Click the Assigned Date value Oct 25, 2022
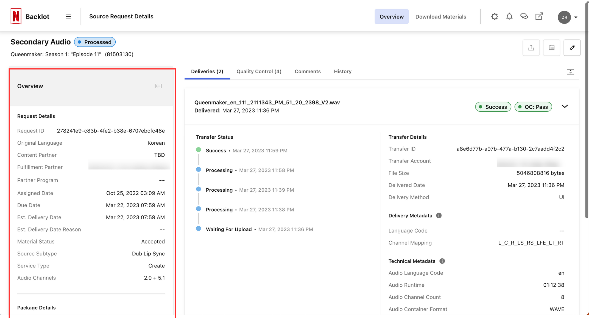Screen dimensions: 589x318 point(136,193)
